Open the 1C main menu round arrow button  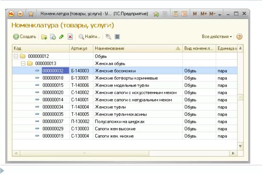point(20,14)
